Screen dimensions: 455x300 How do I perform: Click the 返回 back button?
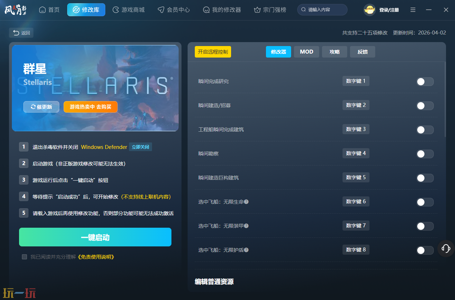pos(21,33)
